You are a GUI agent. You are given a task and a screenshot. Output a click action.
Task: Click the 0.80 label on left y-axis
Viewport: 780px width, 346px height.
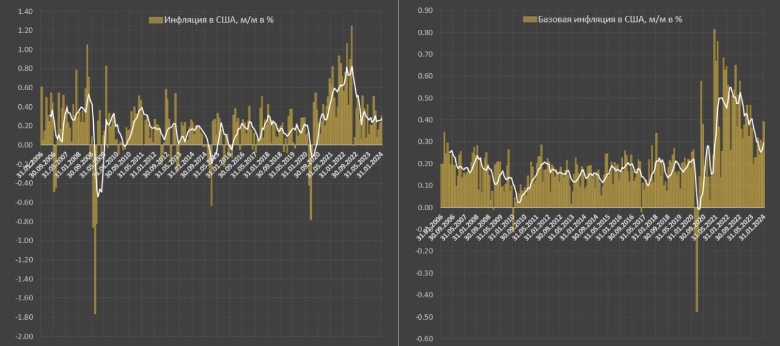pos(25,69)
